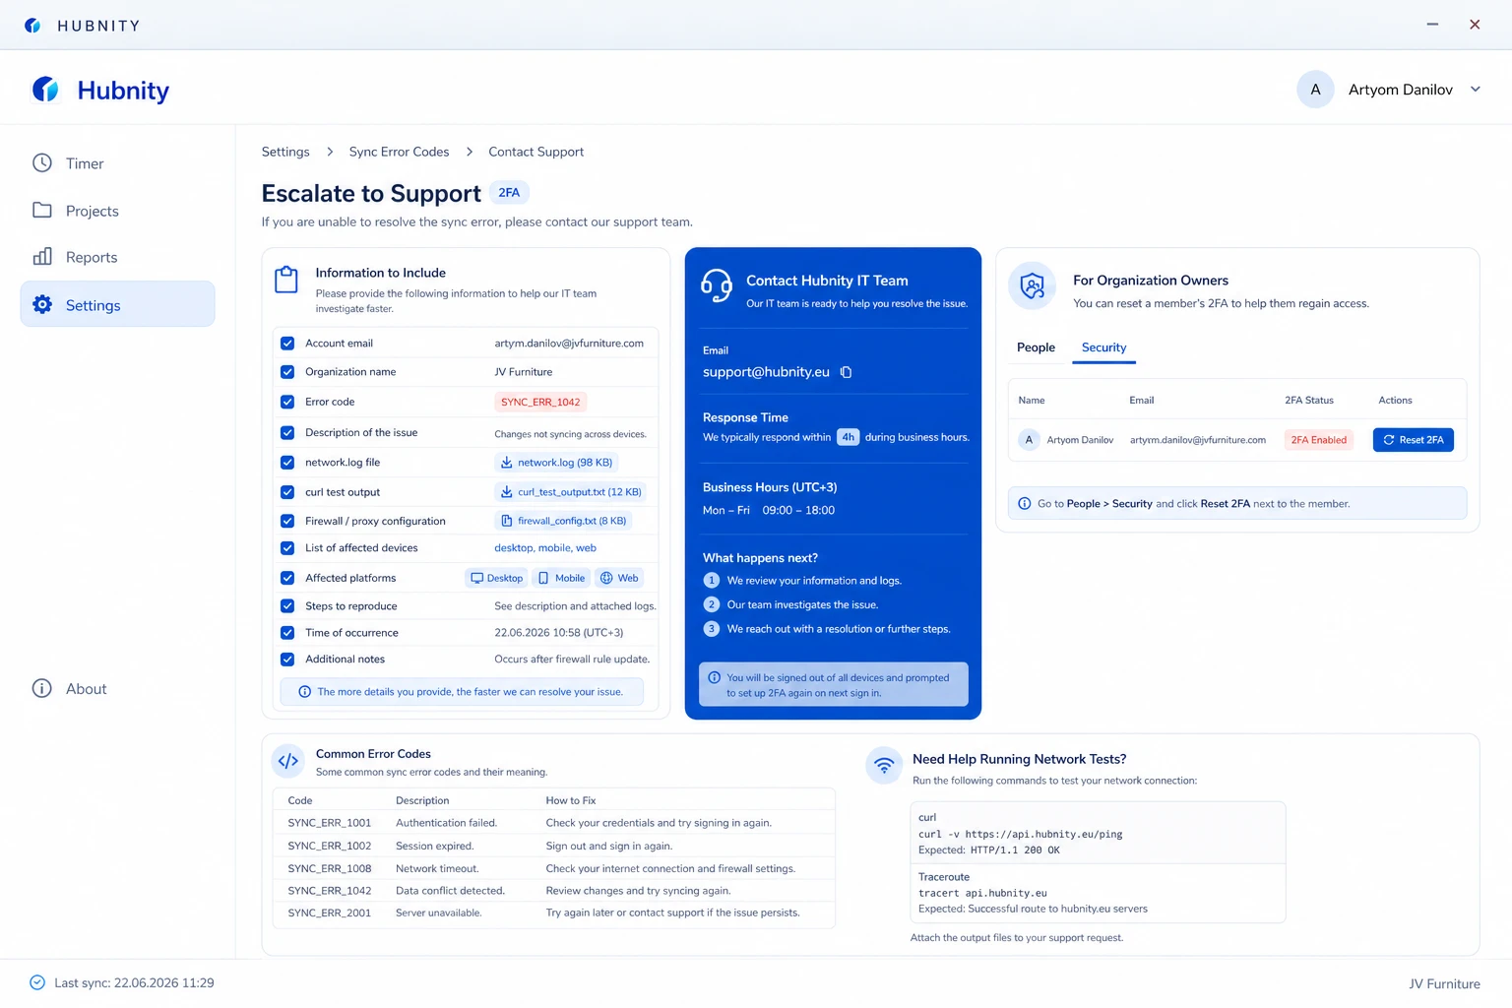Click the user avatar A in header
Viewport: 1512px width, 1008px height.
(x=1315, y=90)
